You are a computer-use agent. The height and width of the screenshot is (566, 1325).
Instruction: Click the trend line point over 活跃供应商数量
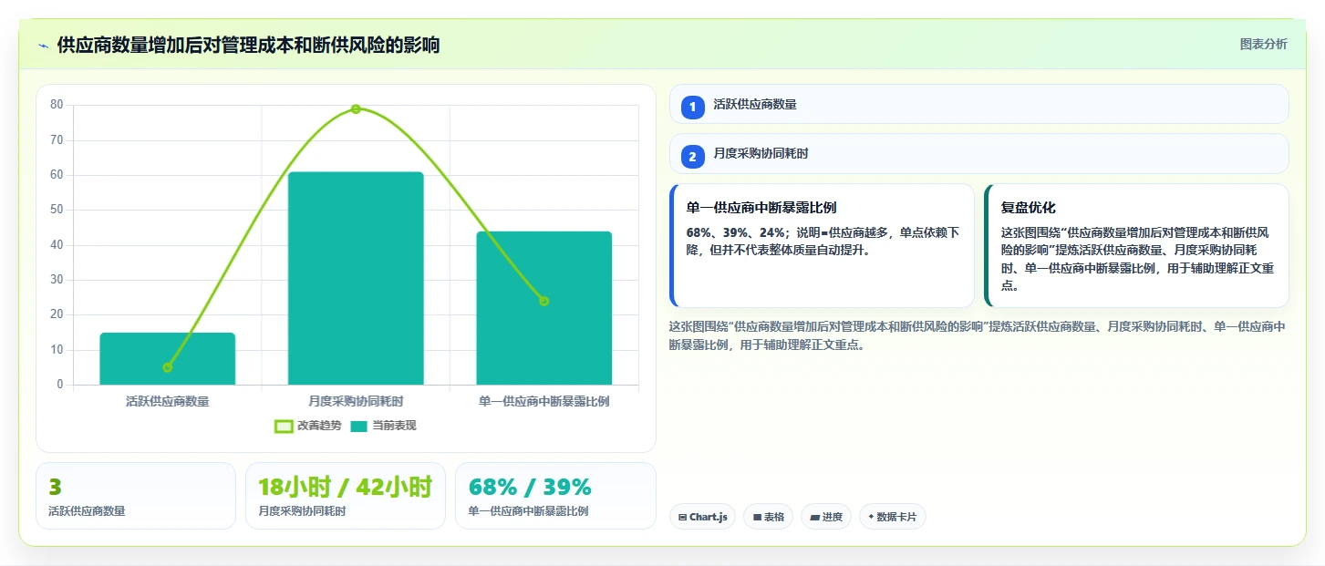coord(168,367)
